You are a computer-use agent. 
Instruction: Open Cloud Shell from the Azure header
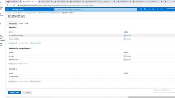pyautogui.click(x=141, y=9)
